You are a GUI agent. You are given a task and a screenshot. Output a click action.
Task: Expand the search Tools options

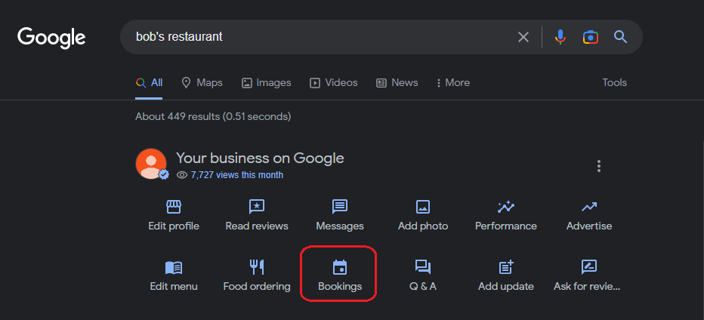[614, 82]
